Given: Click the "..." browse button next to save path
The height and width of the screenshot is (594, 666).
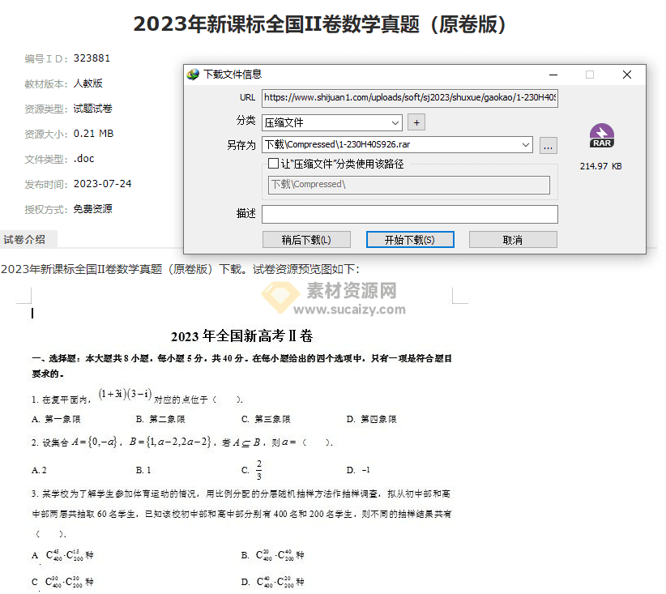Looking at the screenshot, I should pyautogui.click(x=549, y=145).
